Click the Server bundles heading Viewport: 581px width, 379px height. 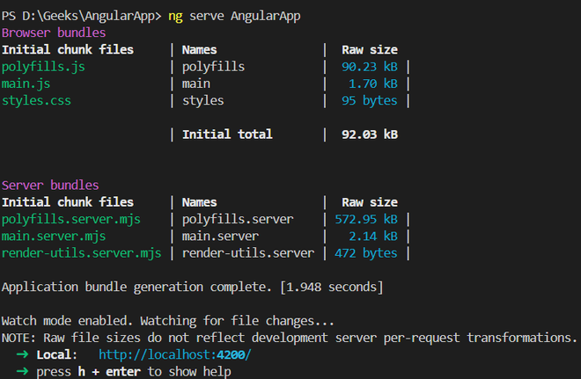(50, 186)
